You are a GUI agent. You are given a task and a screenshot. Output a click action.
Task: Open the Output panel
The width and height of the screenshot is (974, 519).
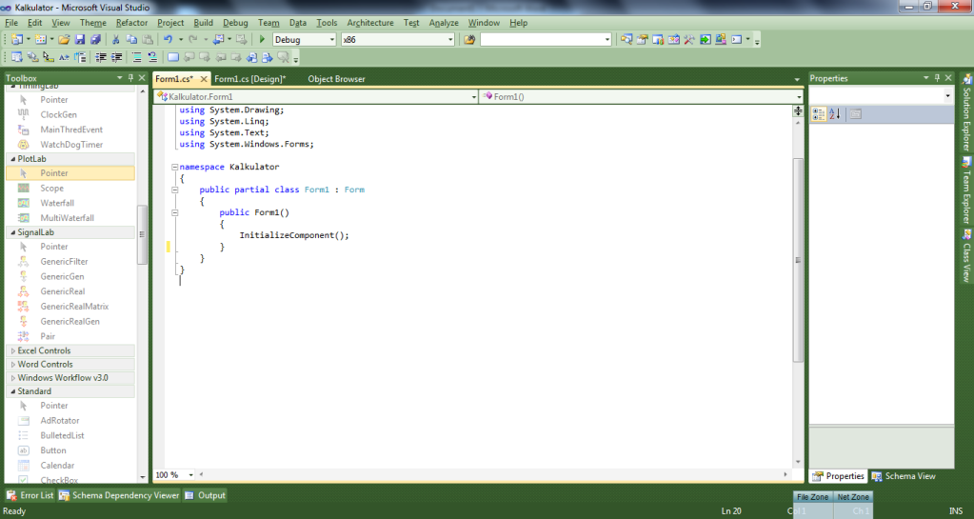click(205, 495)
